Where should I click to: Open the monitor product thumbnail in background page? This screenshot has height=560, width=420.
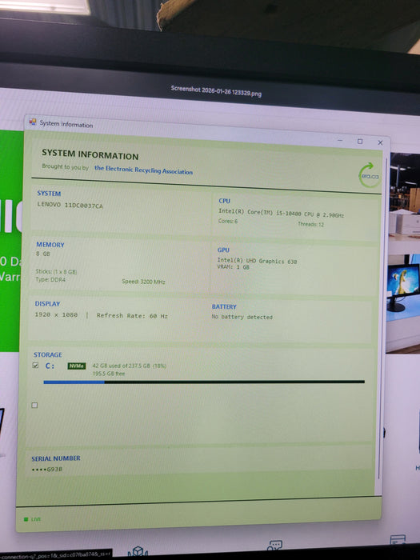point(403,303)
